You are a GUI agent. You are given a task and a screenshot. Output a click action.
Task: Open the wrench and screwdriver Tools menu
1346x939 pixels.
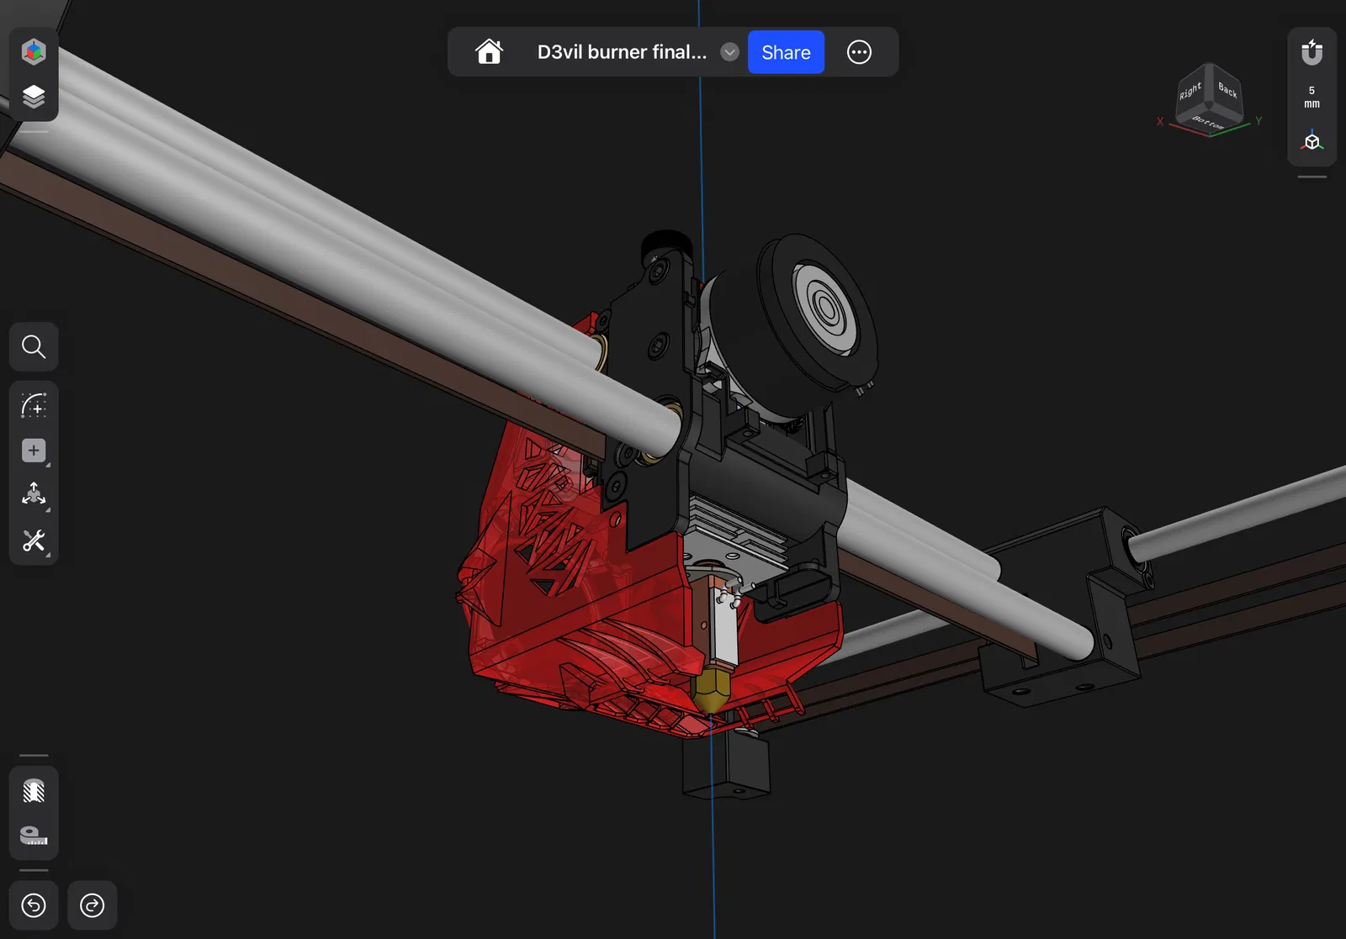(34, 541)
